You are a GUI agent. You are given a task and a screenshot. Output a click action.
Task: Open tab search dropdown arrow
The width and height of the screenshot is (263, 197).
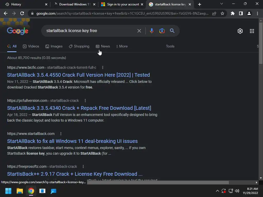pos(222,4)
